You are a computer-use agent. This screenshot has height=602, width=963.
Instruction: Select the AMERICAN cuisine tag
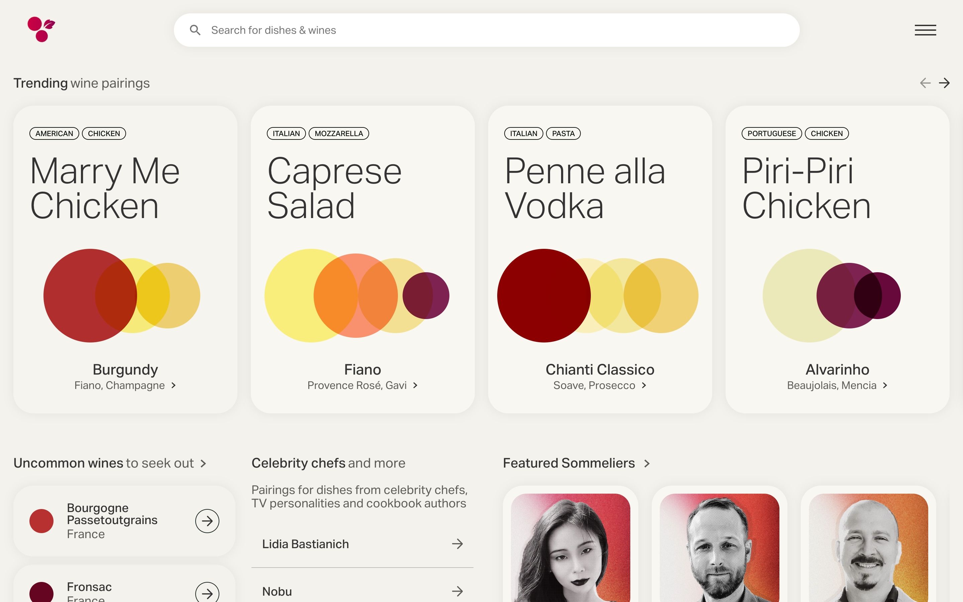coord(54,133)
